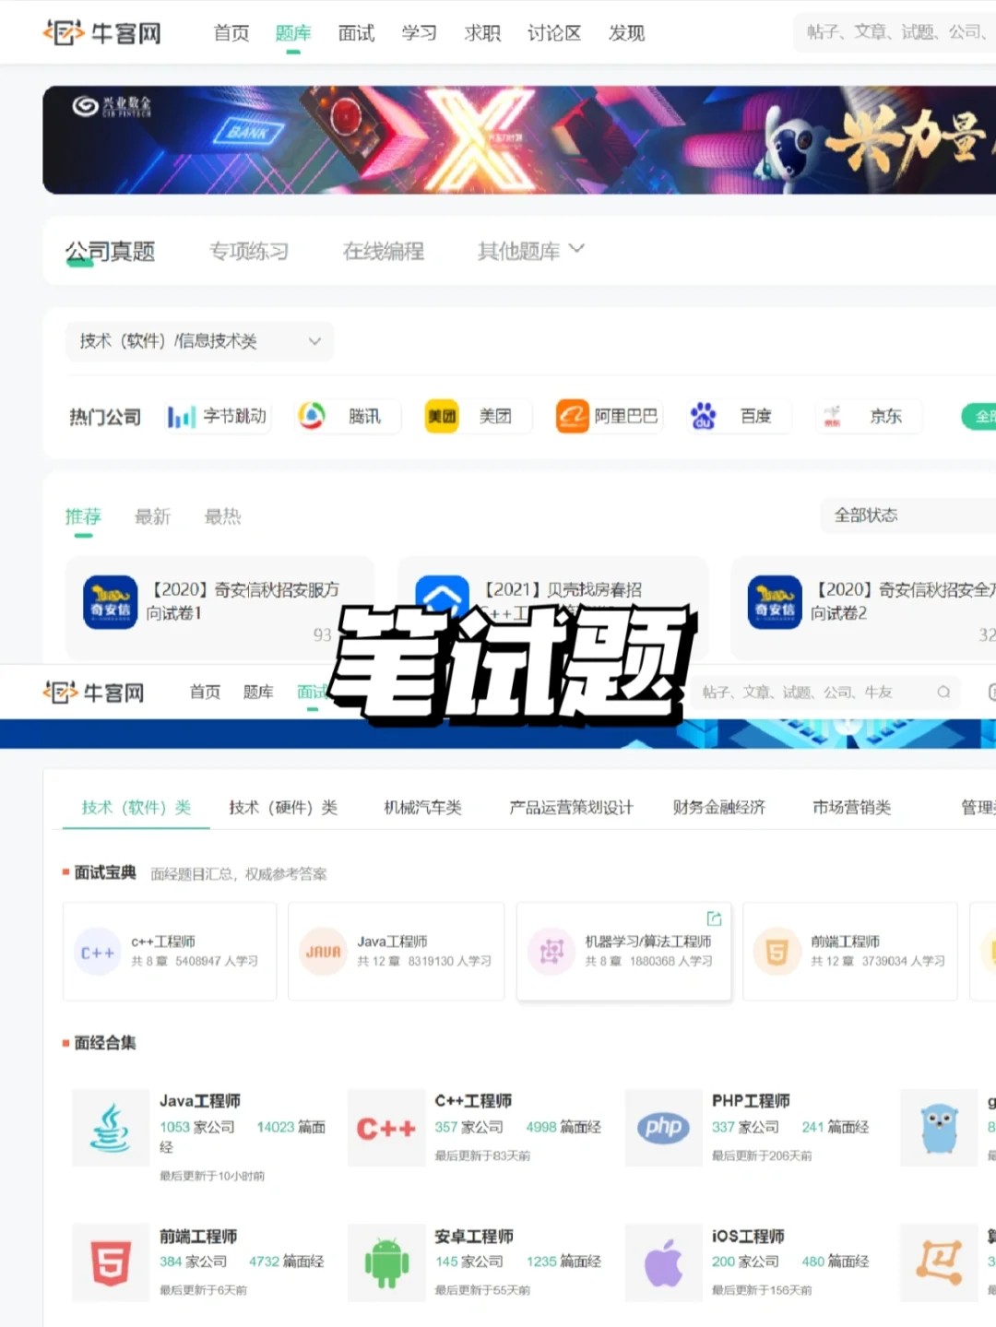996x1327 pixels.
Task: Open the 技术(软件)/信息技术类 category dropdown
Action: (199, 341)
